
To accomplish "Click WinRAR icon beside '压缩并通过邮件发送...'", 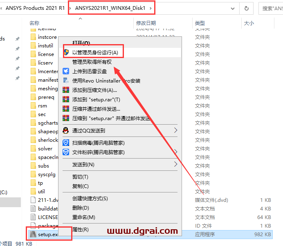I will point(66,109).
